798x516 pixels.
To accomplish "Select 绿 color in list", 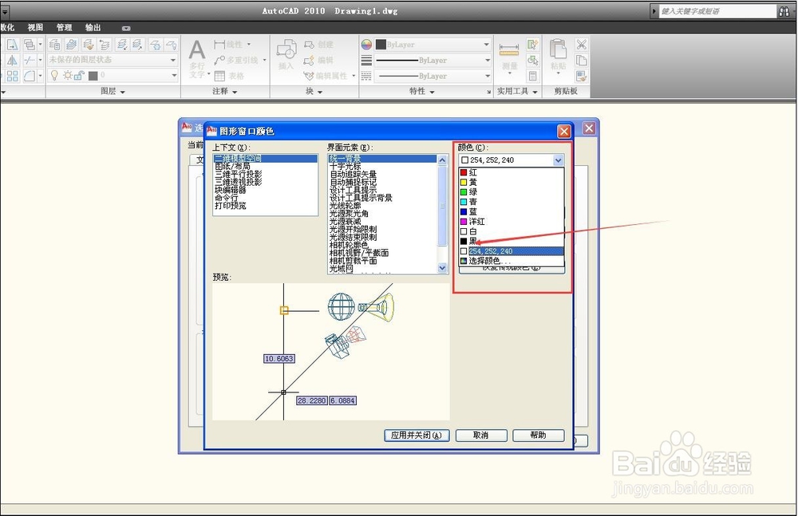I will (512, 192).
